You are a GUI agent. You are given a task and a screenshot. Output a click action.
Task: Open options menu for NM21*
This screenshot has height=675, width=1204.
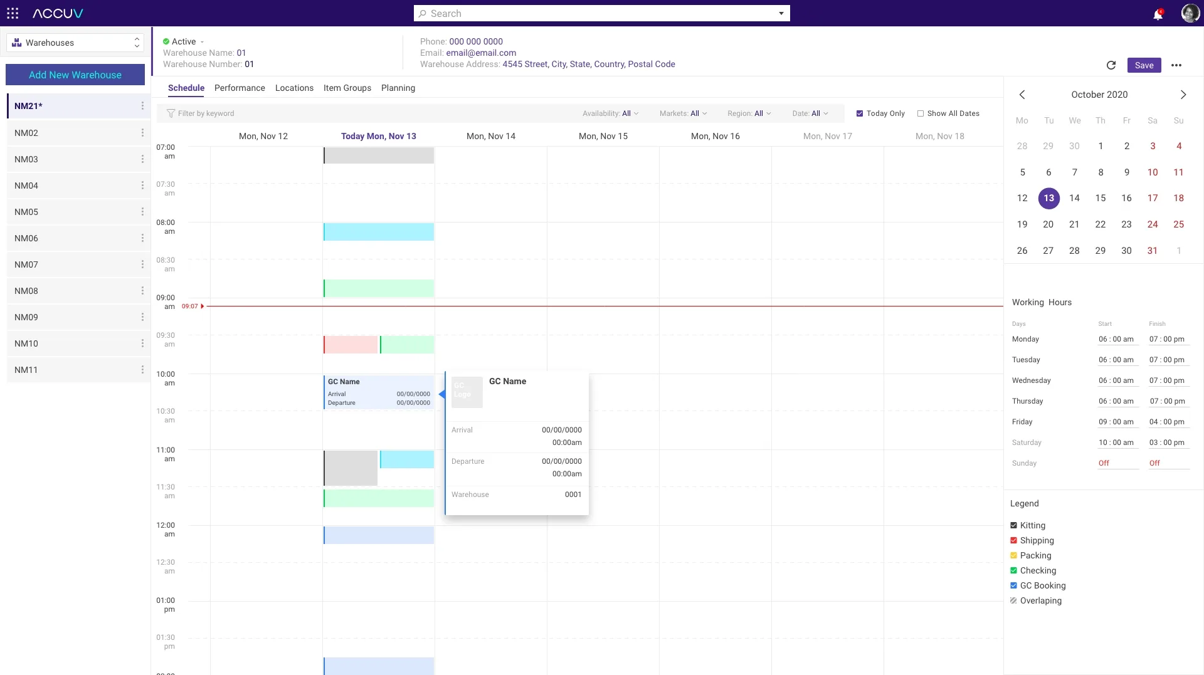(x=142, y=106)
